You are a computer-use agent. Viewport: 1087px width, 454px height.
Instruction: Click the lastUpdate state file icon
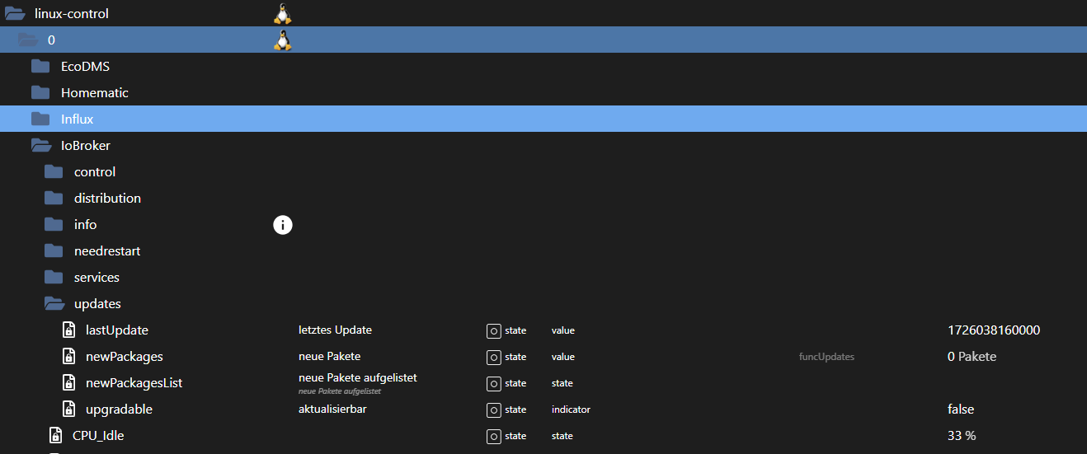(x=69, y=330)
